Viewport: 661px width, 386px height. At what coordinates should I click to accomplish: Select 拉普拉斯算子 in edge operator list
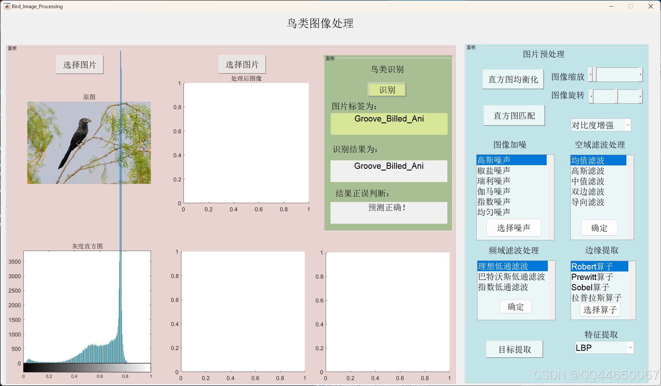coord(596,298)
